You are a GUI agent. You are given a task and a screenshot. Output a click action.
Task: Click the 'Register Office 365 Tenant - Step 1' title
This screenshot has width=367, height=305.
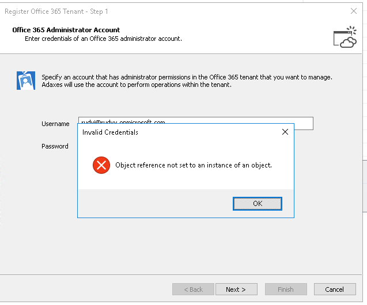click(x=56, y=11)
